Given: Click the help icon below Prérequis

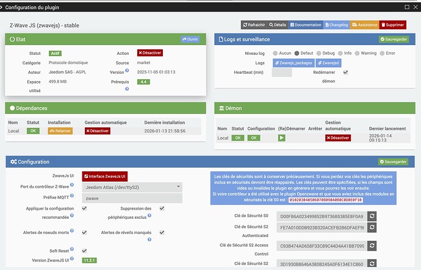Looking at the screenshot, I should (x=127, y=89).
